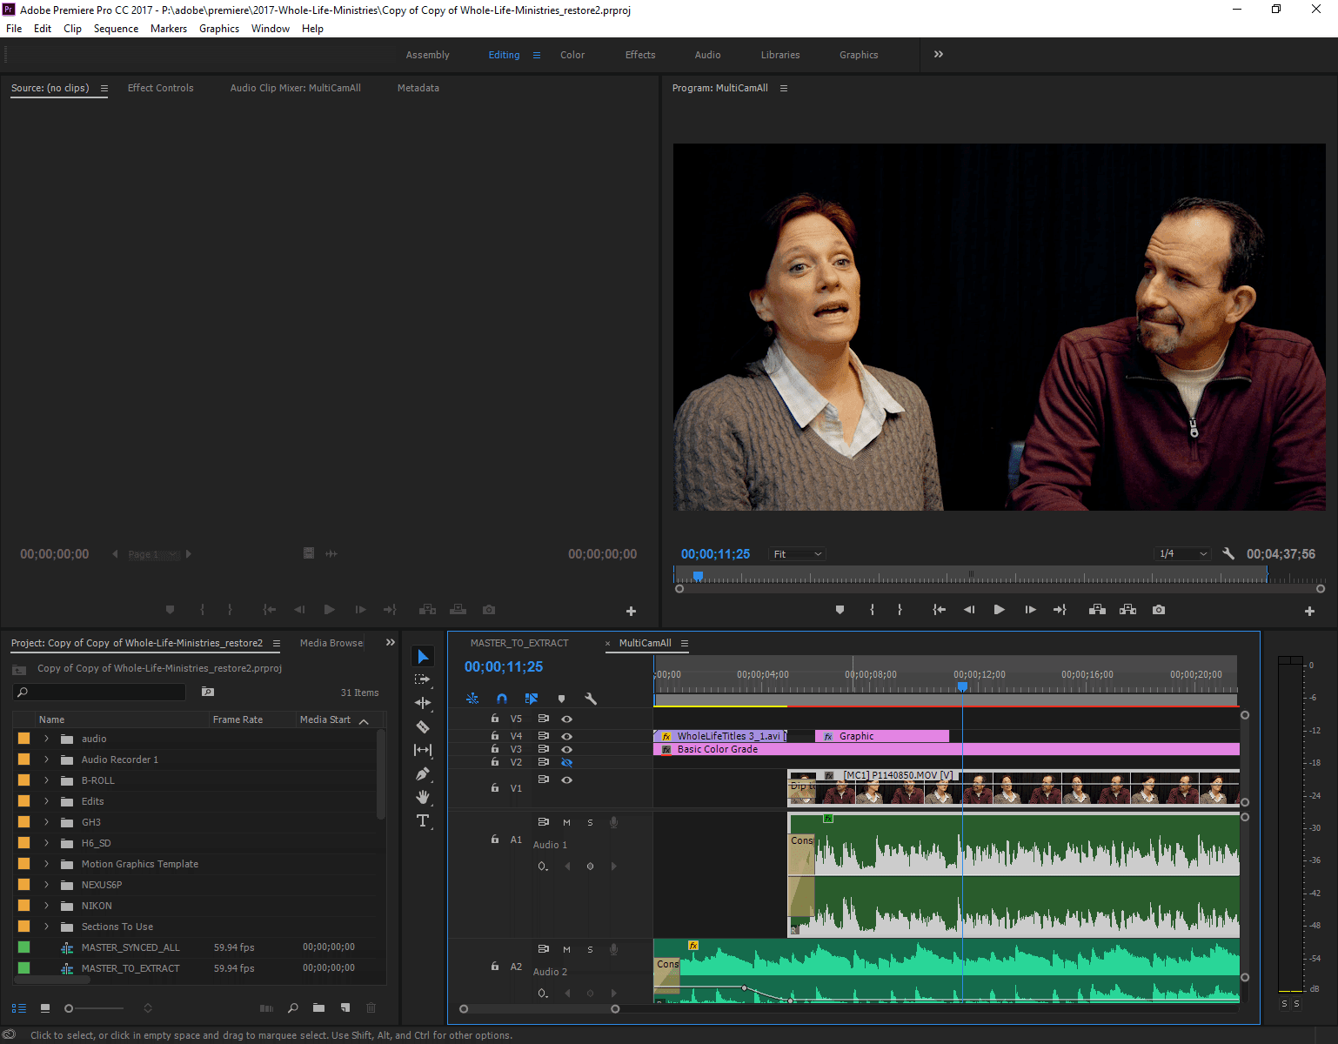Open timeline display settings wrench
Image resolution: width=1338 pixels, height=1044 pixels.
[591, 699]
